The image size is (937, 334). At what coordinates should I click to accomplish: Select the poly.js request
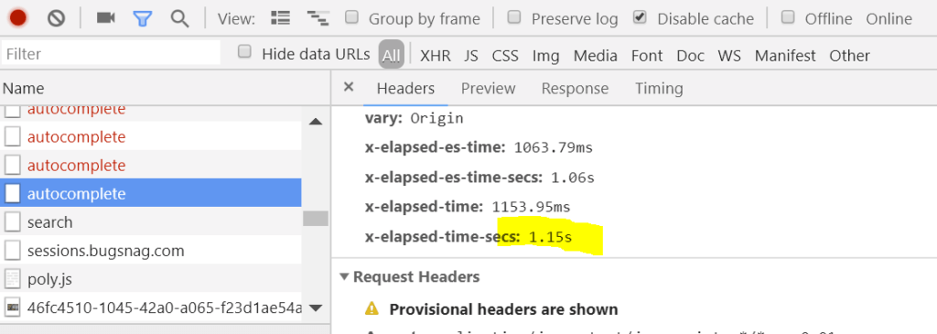[151, 279]
